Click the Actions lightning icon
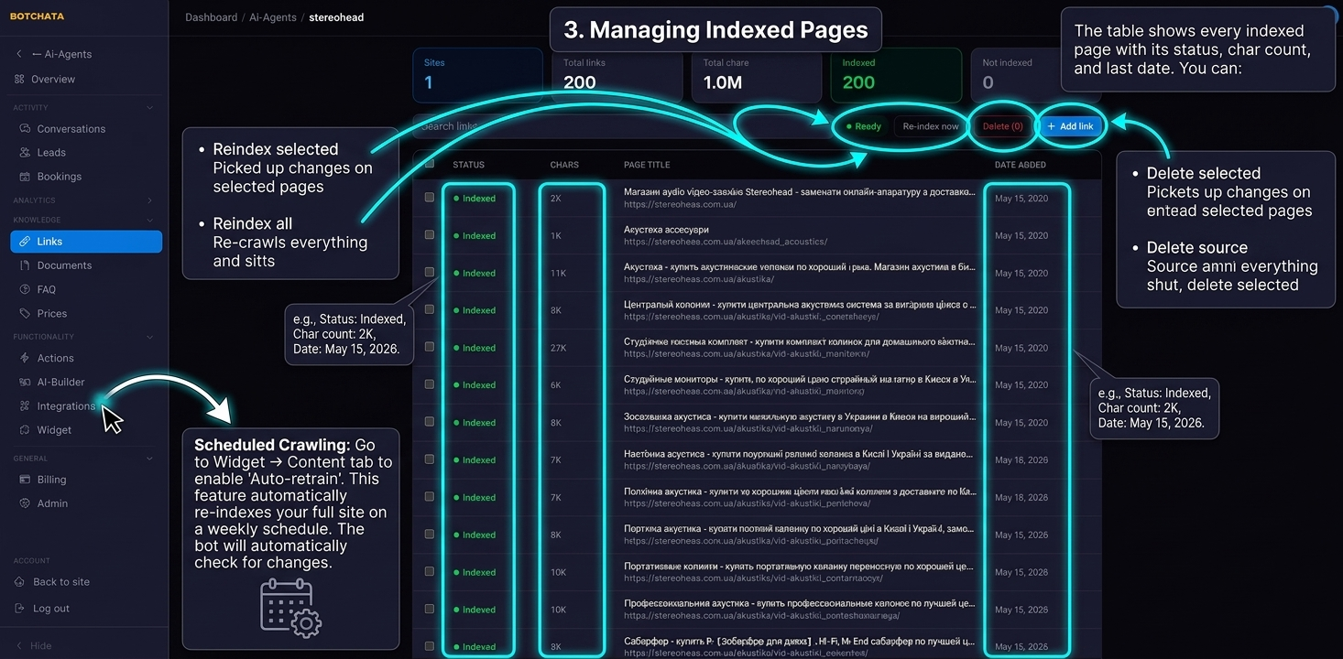This screenshot has width=1343, height=659. (26, 358)
